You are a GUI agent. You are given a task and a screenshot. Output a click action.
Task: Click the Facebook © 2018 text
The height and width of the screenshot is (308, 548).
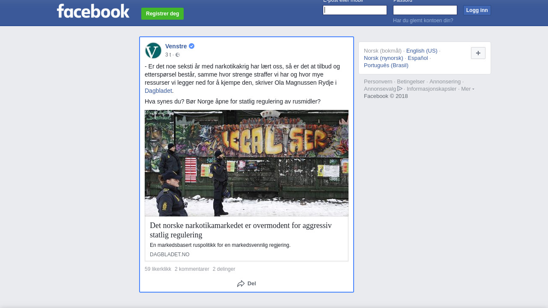(386, 96)
